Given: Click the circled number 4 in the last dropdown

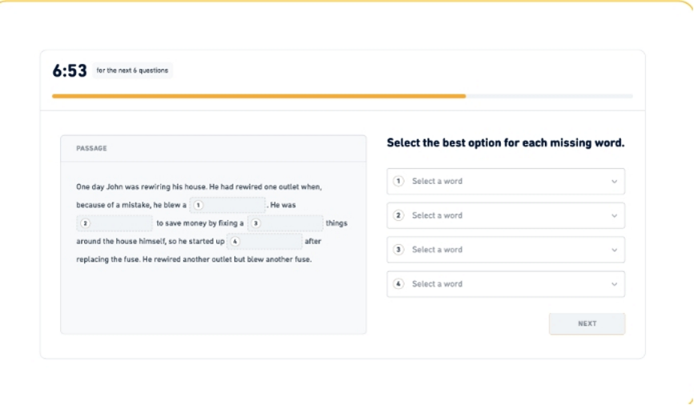Looking at the screenshot, I should click(x=399, y=284).
